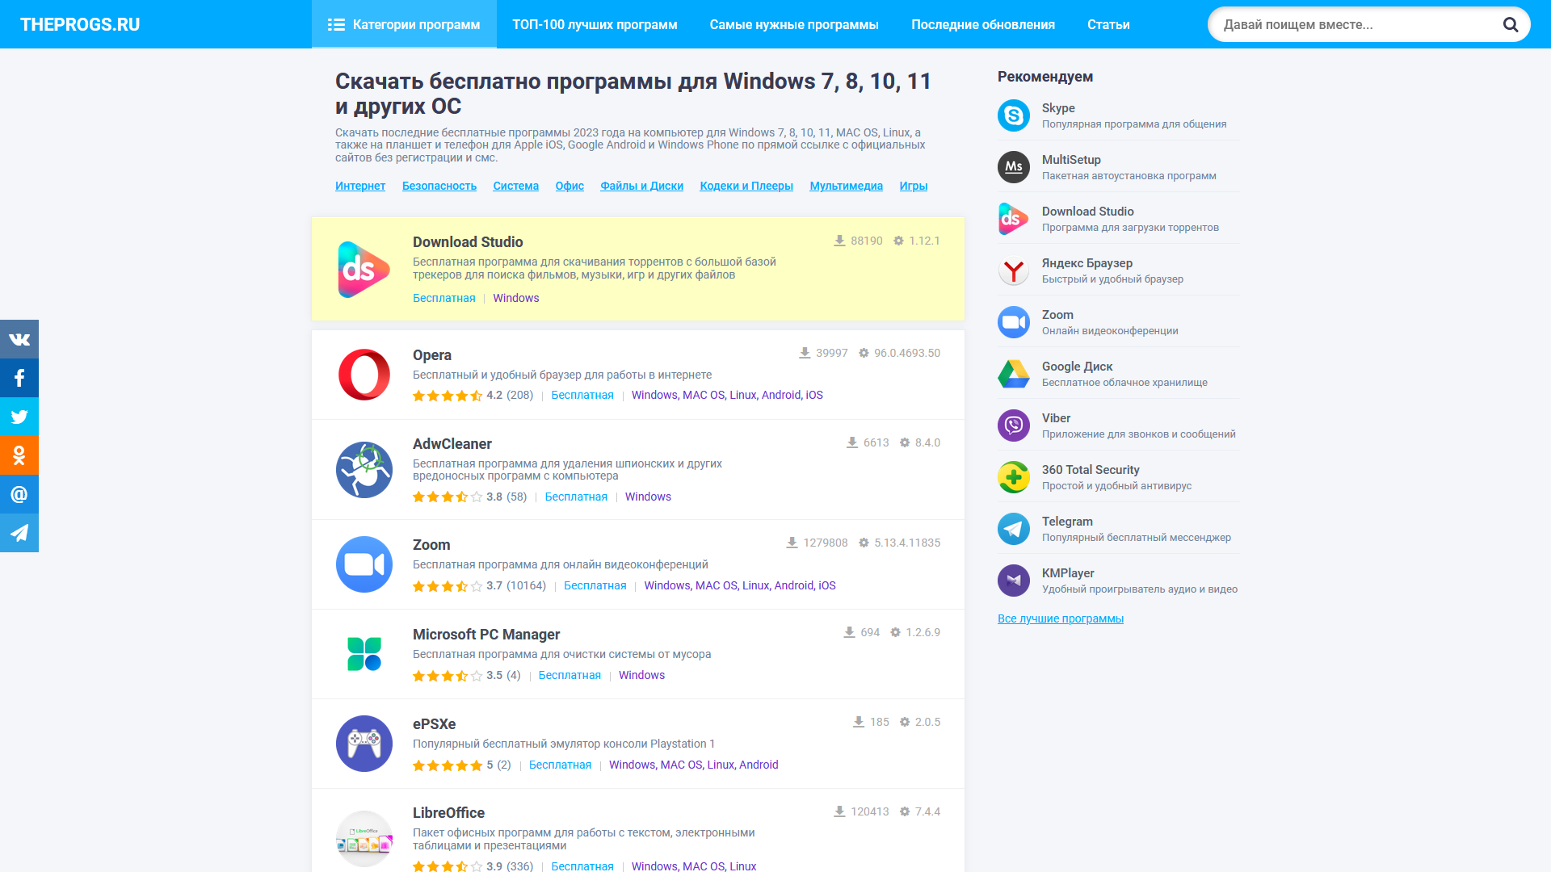Open the Безопасность category link

point(439,186)
